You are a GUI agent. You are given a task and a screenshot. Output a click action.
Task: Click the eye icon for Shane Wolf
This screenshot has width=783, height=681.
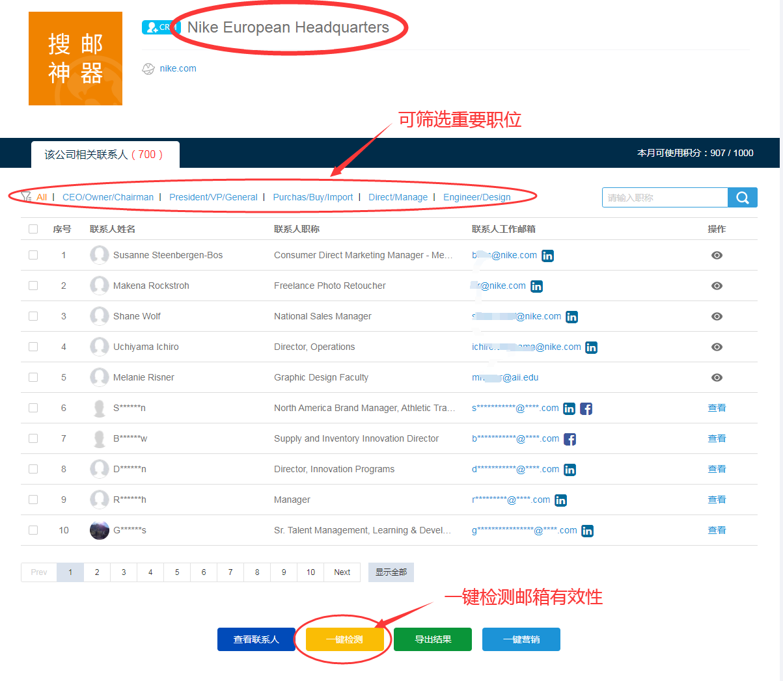point(717,317)
